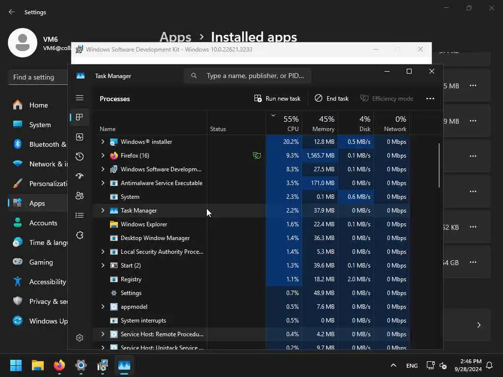Expand the Firefox (16) process group
This screenshot has height=377, width=503.
click(103, 156)
